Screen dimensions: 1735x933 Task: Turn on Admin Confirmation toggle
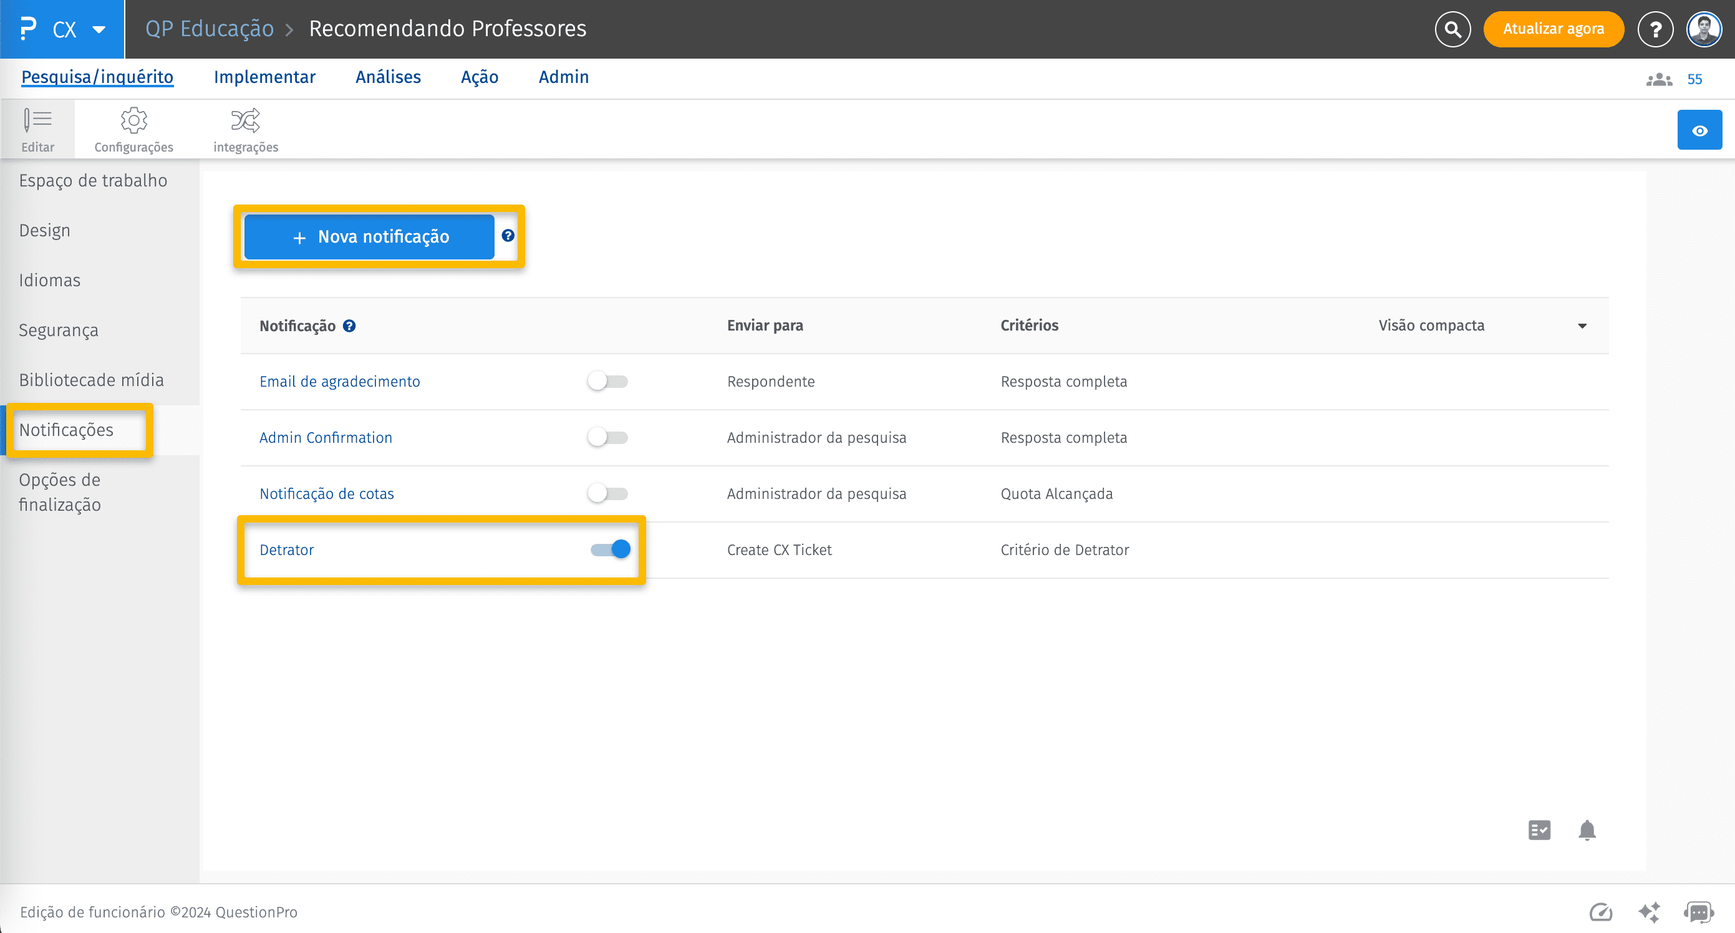point(607,437)
